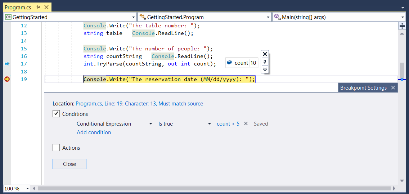The height and width of the screenshot is (194, 409).
Task: Click the split editor window icon
Action: [402, 26]
